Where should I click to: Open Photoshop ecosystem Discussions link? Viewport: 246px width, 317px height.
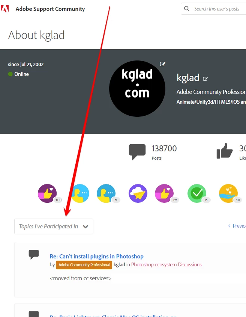(x=166, y=265)
